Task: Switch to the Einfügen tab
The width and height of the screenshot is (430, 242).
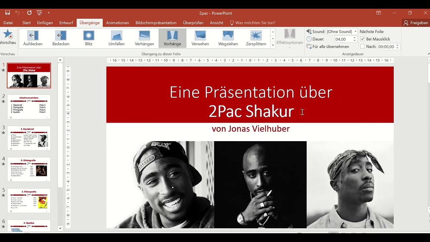Action: (x=45, y=23)
